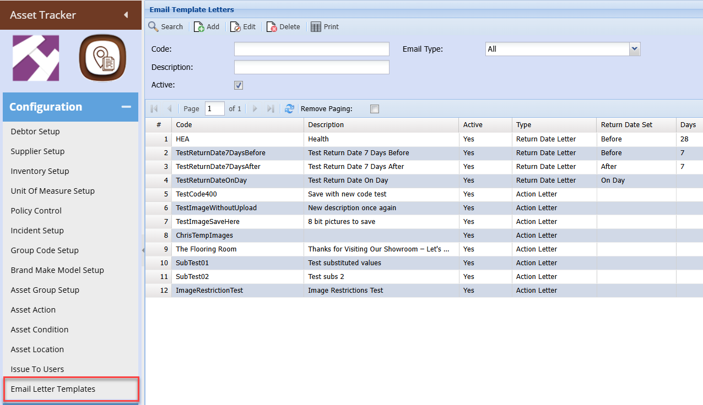Click the purple company logo icon
This screenshot has width=703, height=405.
(x=36, y=58)
